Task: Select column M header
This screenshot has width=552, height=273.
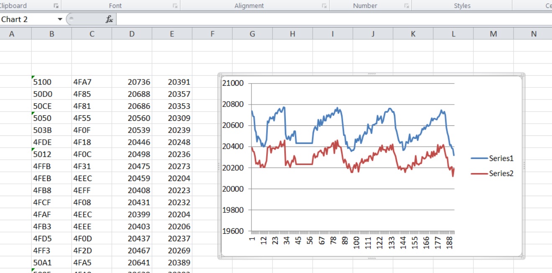Action: click(x=493, y=34)
